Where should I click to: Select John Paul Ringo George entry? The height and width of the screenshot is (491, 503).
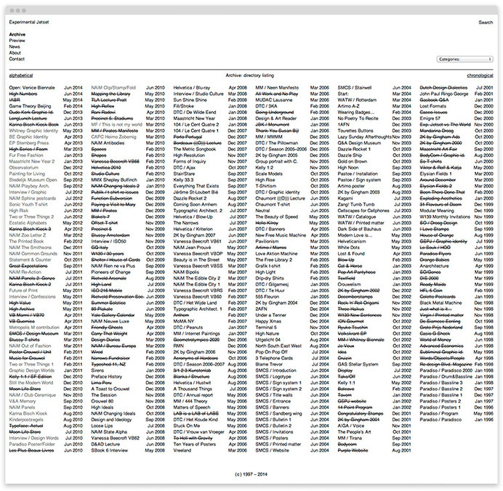click(444, 94)
